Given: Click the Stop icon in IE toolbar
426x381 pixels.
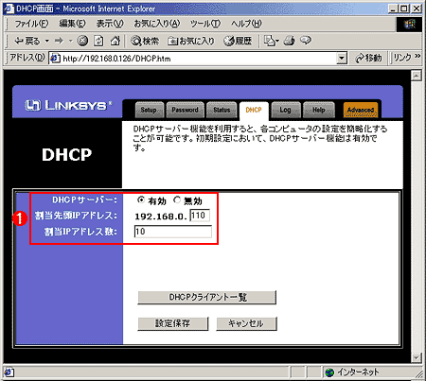Looking at the screenshot, I should click(82, 41).
